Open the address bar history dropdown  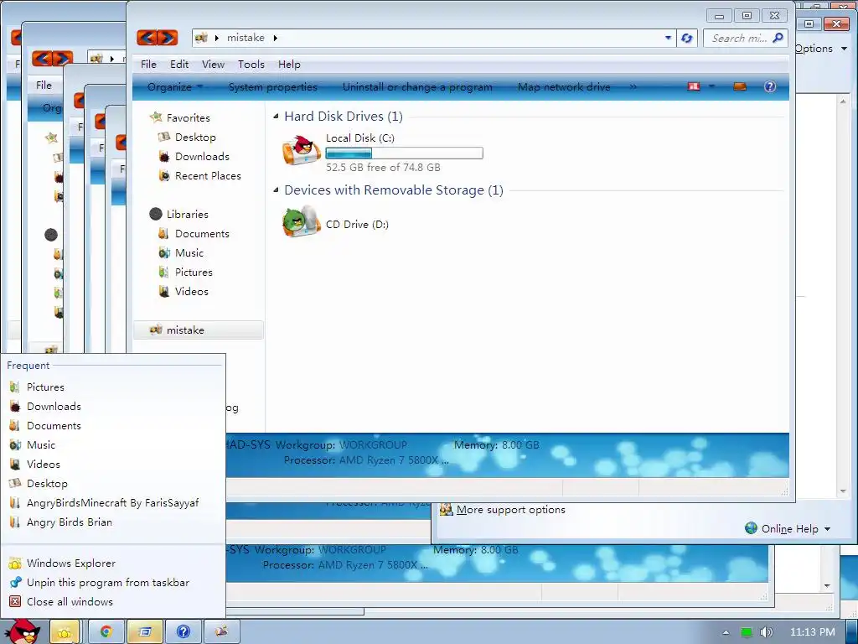click(x=668, y=38)
